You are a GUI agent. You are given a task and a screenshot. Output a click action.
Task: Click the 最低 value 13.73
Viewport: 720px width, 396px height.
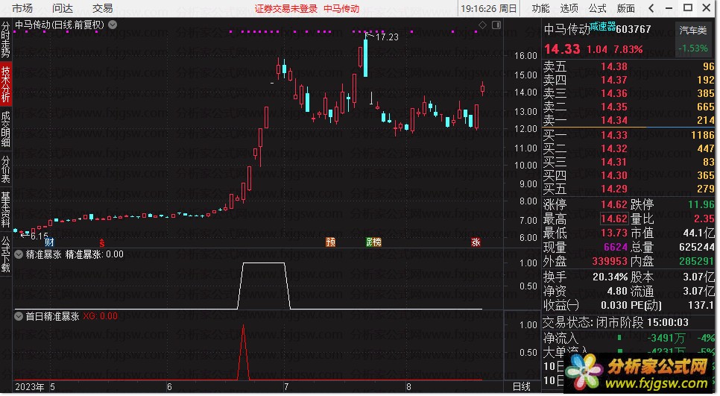coord(614,233)
